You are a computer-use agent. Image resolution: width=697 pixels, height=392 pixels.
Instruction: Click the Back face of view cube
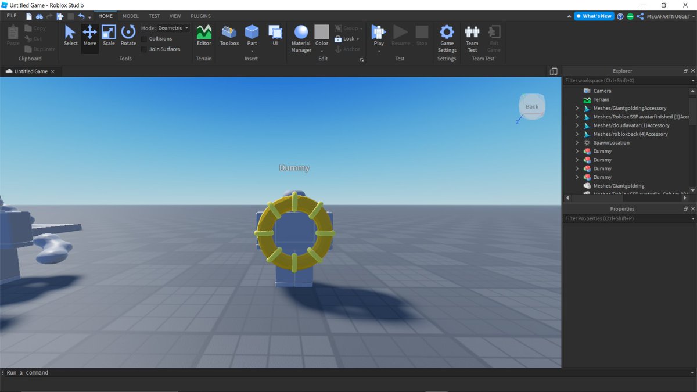[532, 106]
